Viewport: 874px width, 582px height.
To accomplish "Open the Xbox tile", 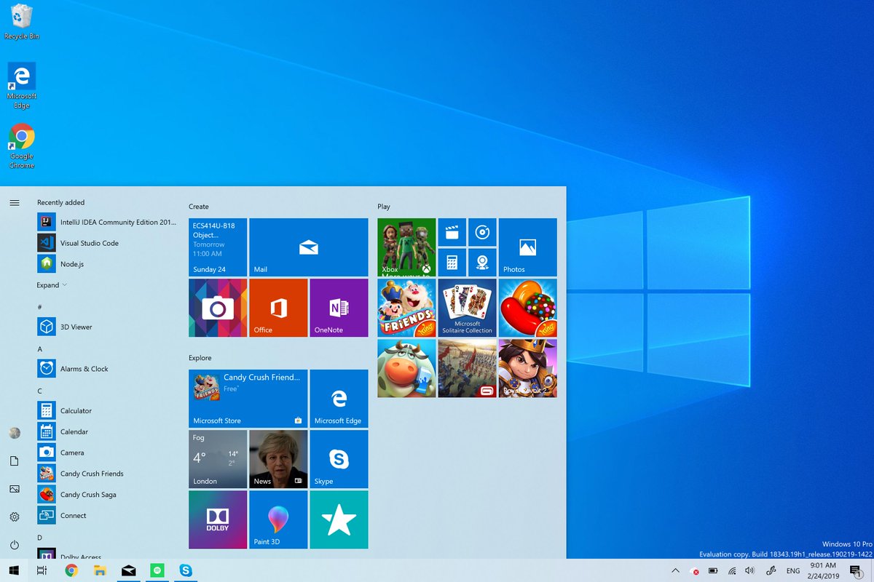I will (x=406, y=247).
